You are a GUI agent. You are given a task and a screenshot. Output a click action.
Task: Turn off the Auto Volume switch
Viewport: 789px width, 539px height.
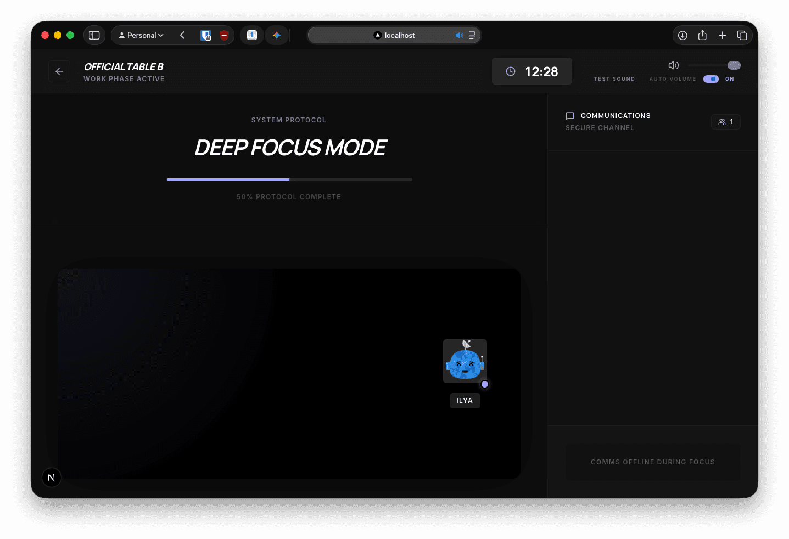point(711,79)
